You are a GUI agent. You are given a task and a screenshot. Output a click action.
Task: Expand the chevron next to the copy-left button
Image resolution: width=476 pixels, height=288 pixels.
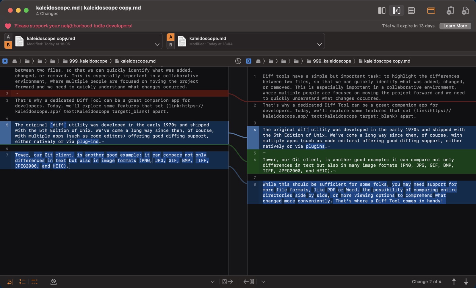pos(263,281)
